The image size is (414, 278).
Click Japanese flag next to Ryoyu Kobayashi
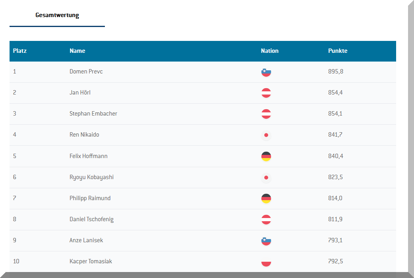(x=266, y=178)
